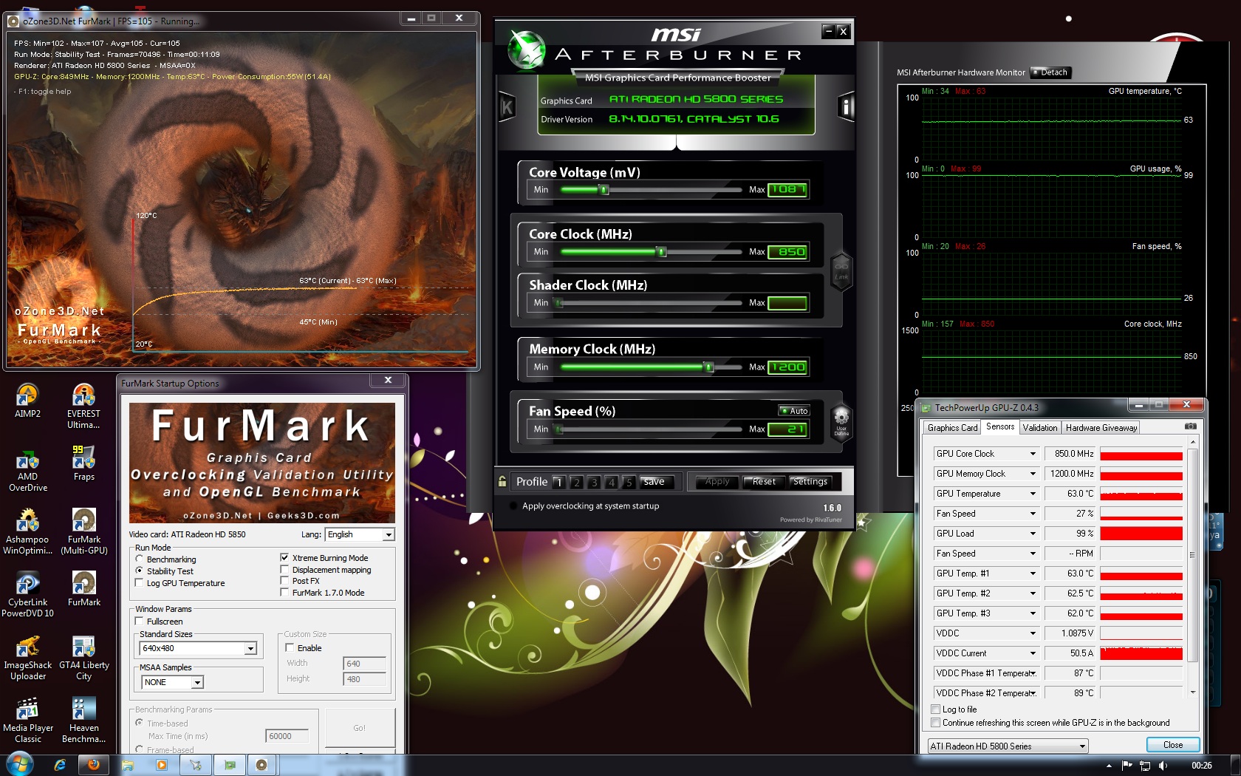
Task: Click the GPU-Z Close button
Action: (x=1173, y=745)
